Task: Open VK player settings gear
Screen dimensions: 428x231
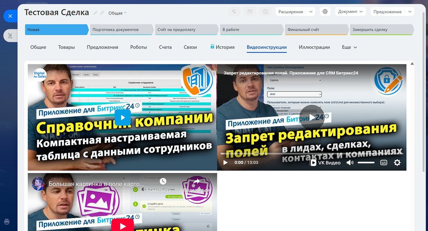Action: [x=397, y=162]
